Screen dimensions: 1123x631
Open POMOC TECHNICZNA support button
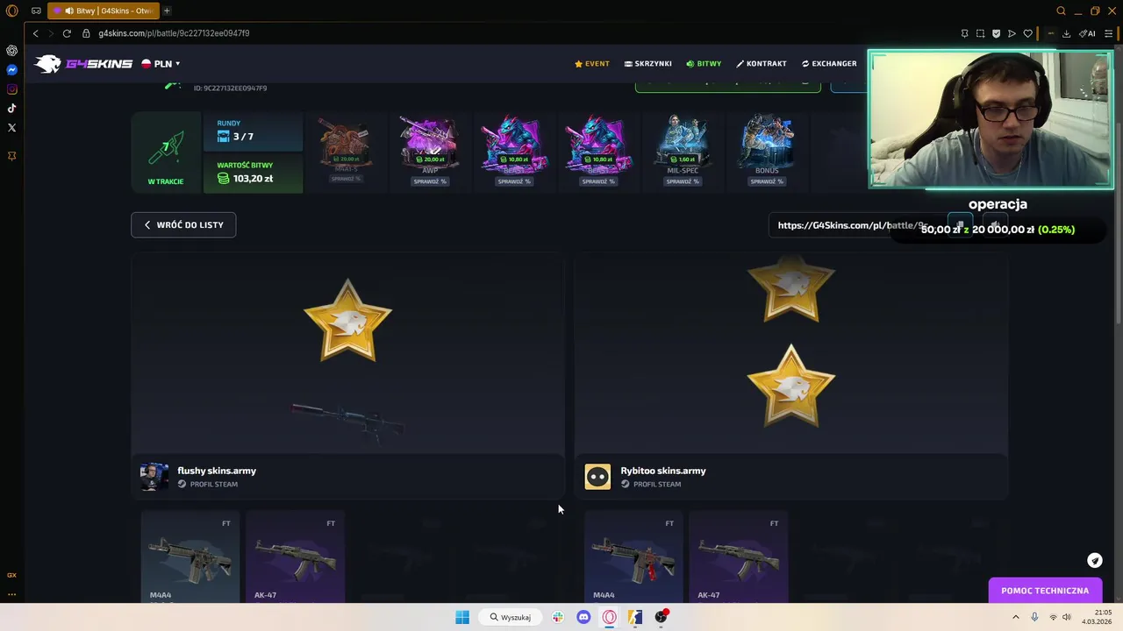pyautogui.click(x=1045, y=591)
